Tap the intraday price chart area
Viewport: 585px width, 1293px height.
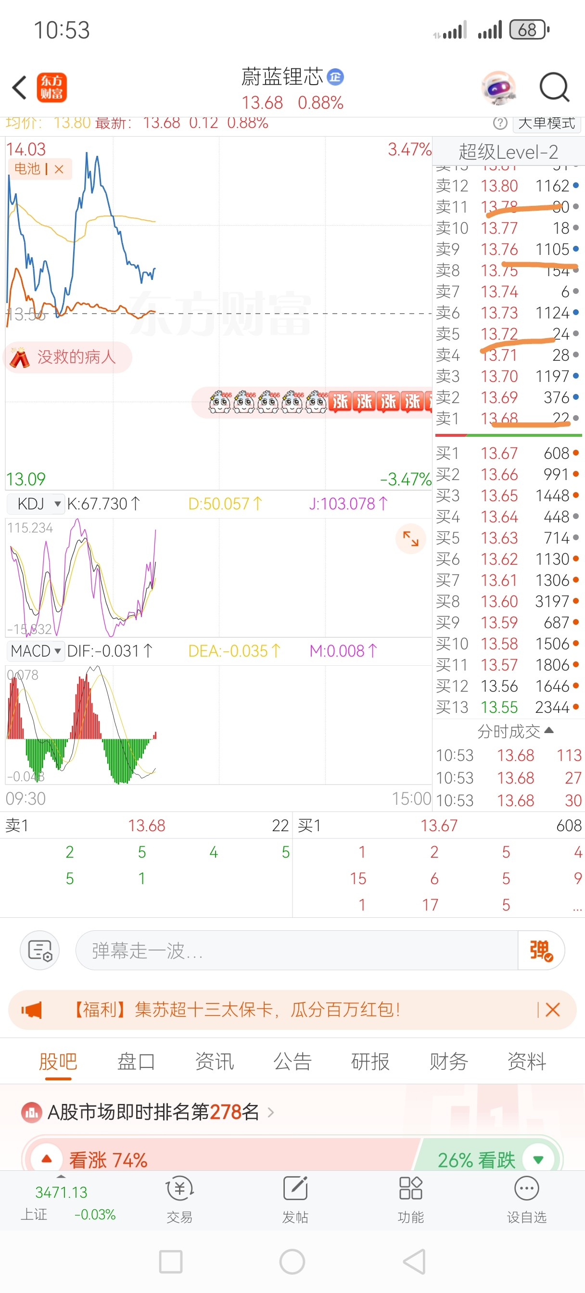[x=218, y=313]
